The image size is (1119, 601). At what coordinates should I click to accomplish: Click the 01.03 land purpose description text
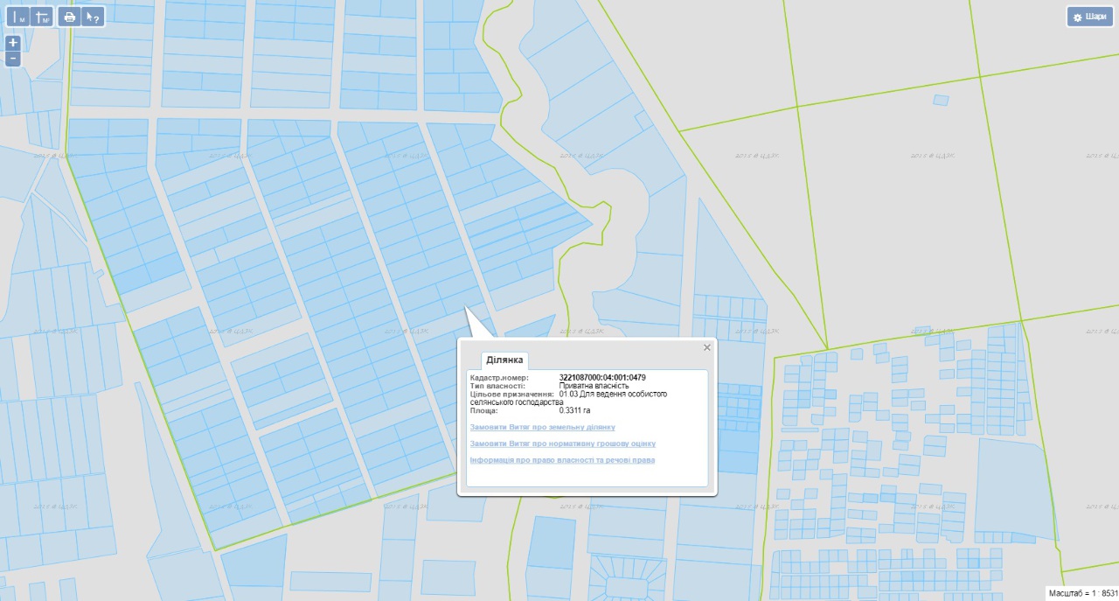pos(612,395)
